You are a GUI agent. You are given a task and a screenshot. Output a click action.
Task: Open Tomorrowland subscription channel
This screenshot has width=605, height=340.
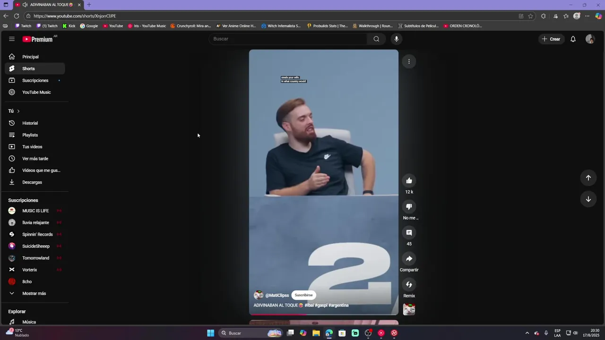(x=35, y=258)
